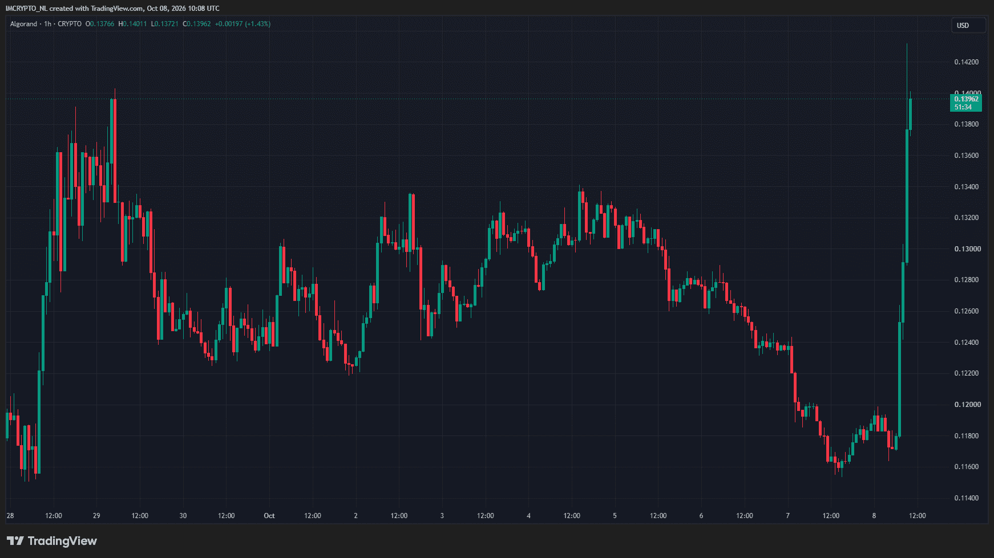Select the 8 date marker on time axis
994x558 pixels.
pos(874,516)
